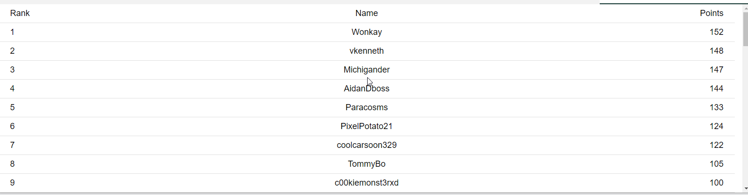Select the 133 points cell
Screen dimensions: 748x195
click(x=716, y=107)
